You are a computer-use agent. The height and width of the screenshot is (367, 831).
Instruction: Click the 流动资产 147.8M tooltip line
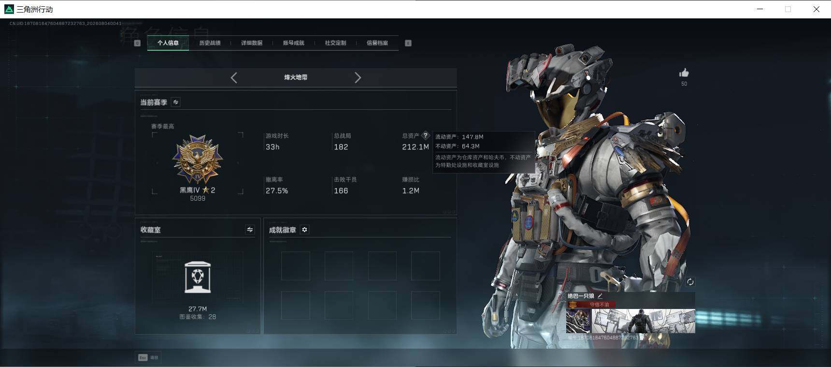point(459,137)
